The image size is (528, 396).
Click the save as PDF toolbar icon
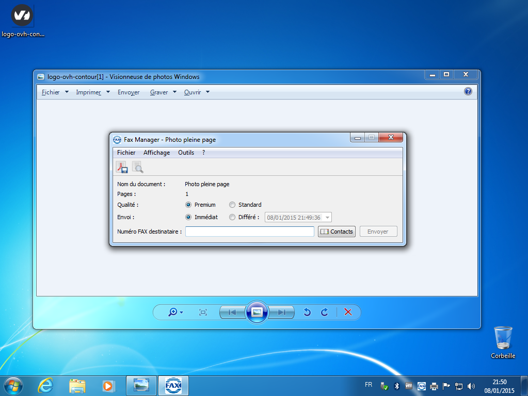click(121, 167)
